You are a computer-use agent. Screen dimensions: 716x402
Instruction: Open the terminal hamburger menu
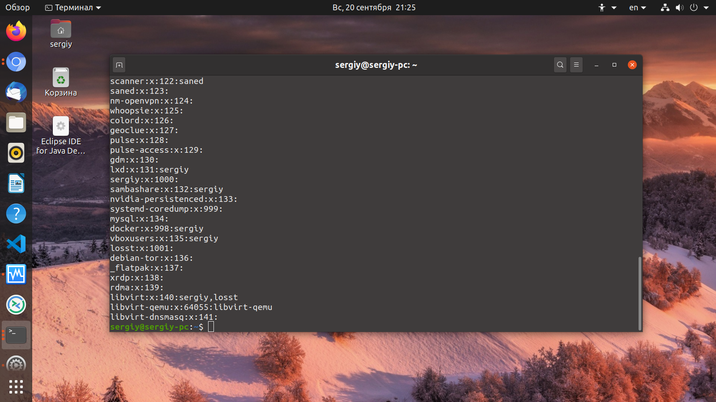click(576, 65)
